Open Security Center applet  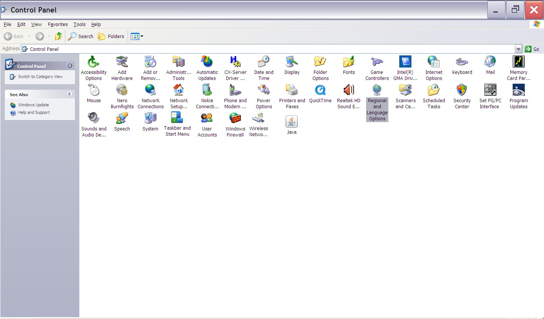tap(462, 90)
